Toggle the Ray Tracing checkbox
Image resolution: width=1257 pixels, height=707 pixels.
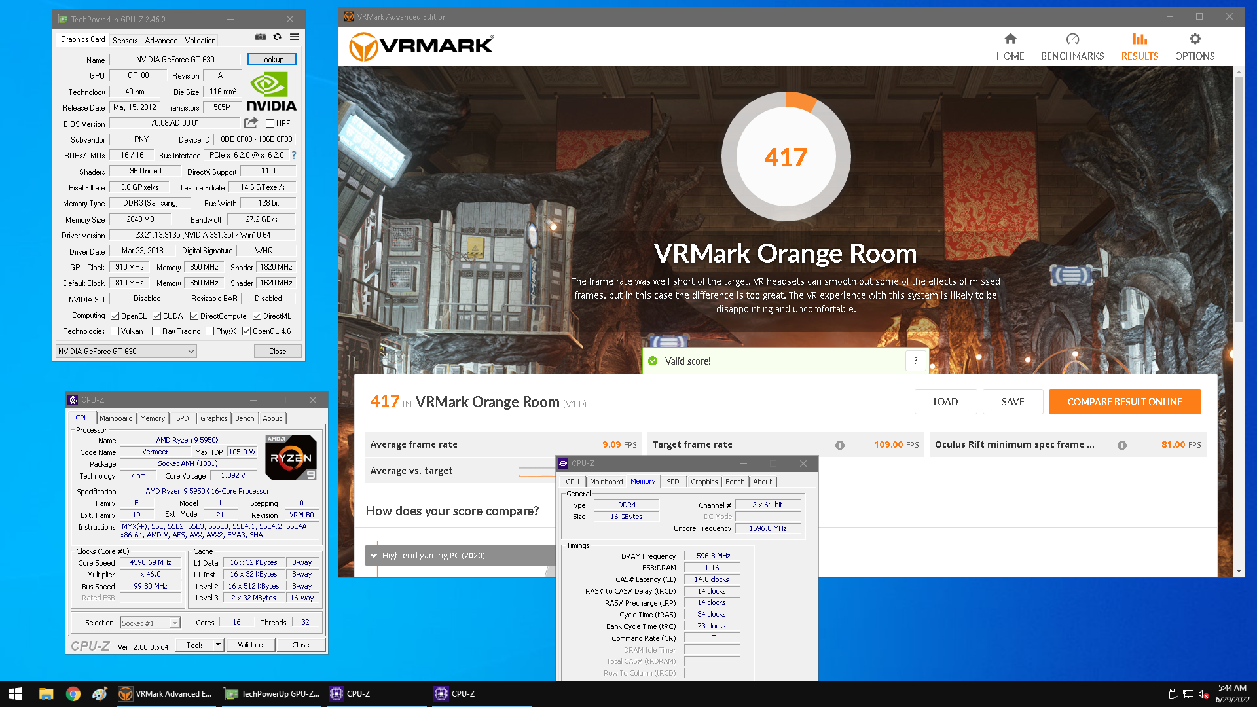coord(156,331)
